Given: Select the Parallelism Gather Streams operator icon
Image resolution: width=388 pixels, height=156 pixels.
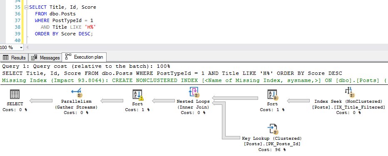Looking at the screenshot, I should (x=77, y=93).
